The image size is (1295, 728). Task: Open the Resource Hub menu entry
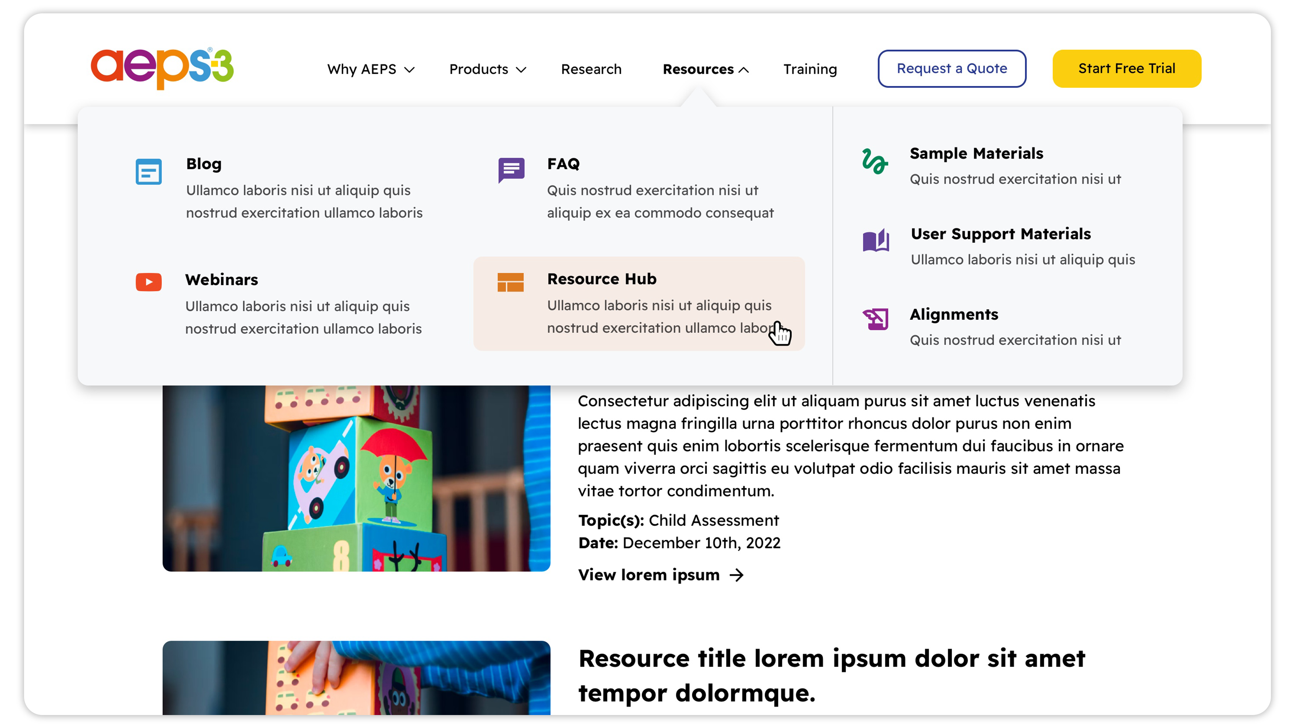[602, 279]
